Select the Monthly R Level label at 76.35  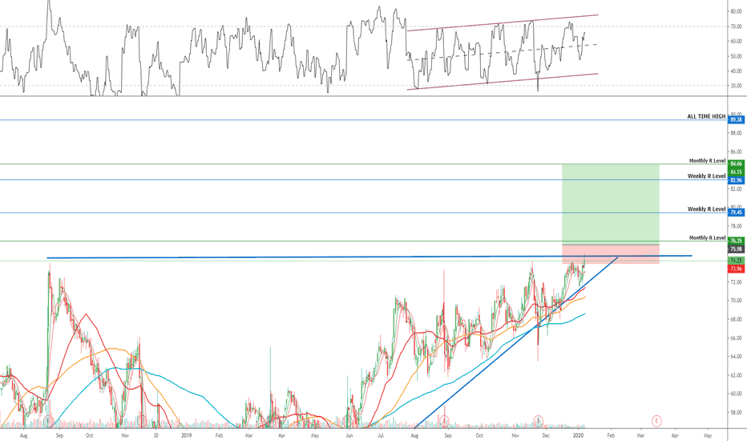pyautogui.click(x=707, y=237)
